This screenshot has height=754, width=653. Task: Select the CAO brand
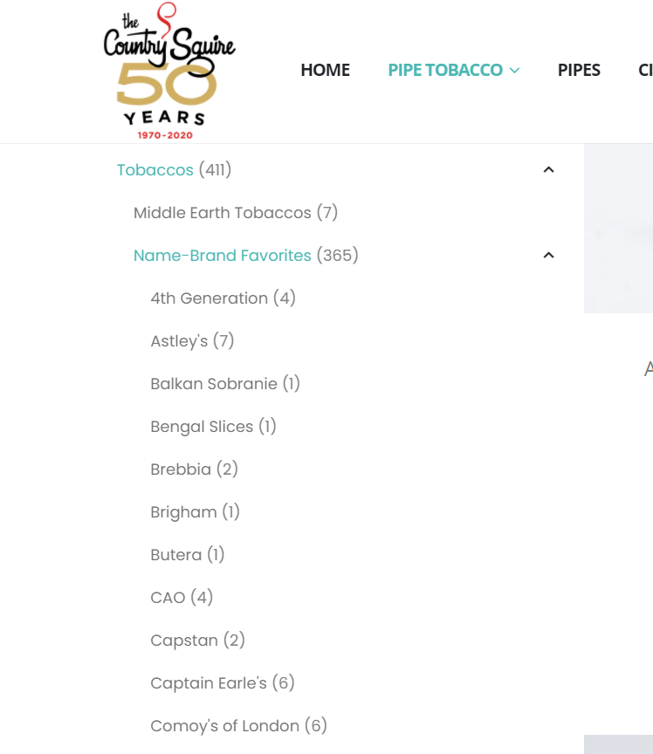[x=168, y=598]
